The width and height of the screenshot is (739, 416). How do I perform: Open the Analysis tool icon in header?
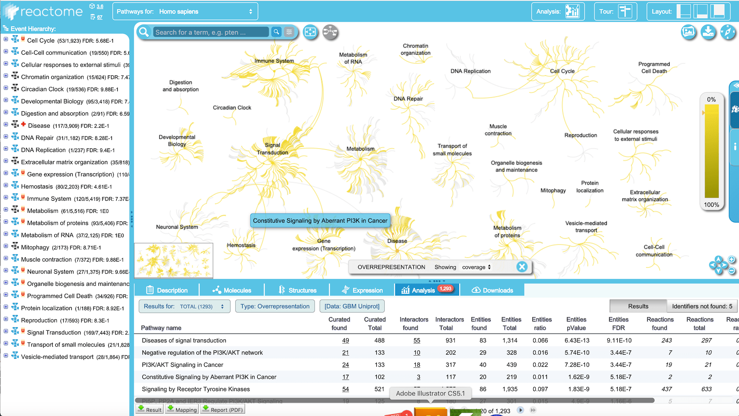pyautogui.click(x=572, y=11)
